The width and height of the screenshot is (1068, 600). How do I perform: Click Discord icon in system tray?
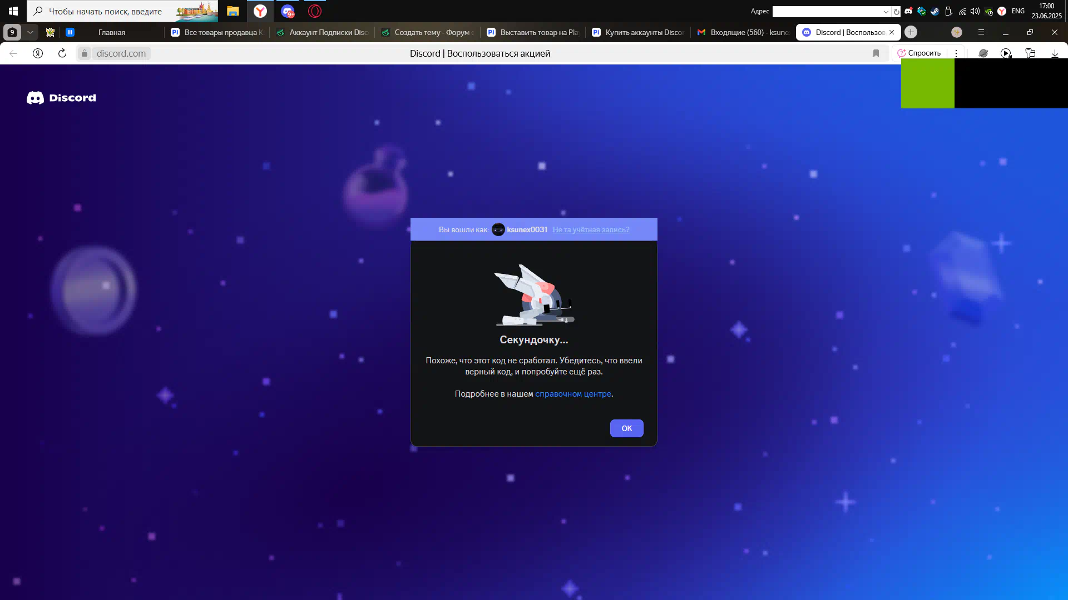point(908,11)
